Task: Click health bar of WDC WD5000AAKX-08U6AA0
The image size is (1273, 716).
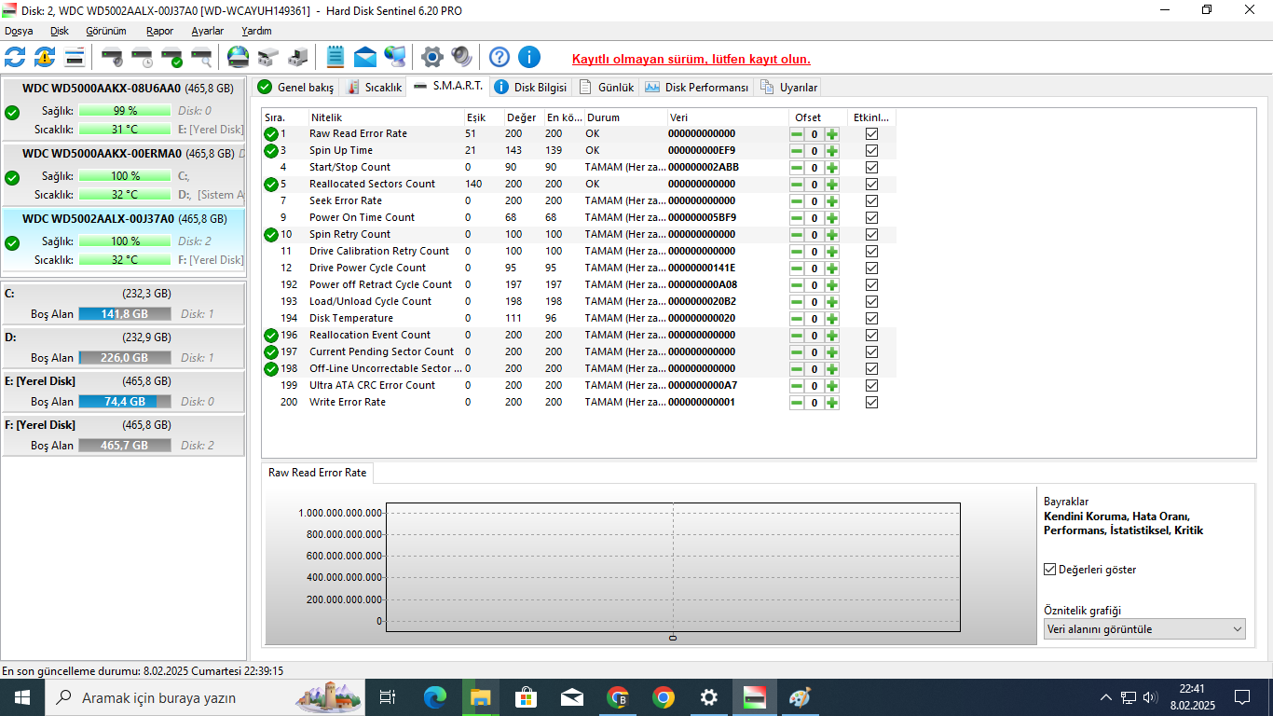Action: click(125, 111)
